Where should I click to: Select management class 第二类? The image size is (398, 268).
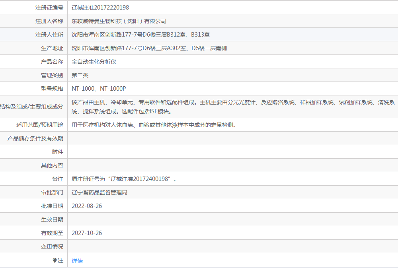pos(80,75)
